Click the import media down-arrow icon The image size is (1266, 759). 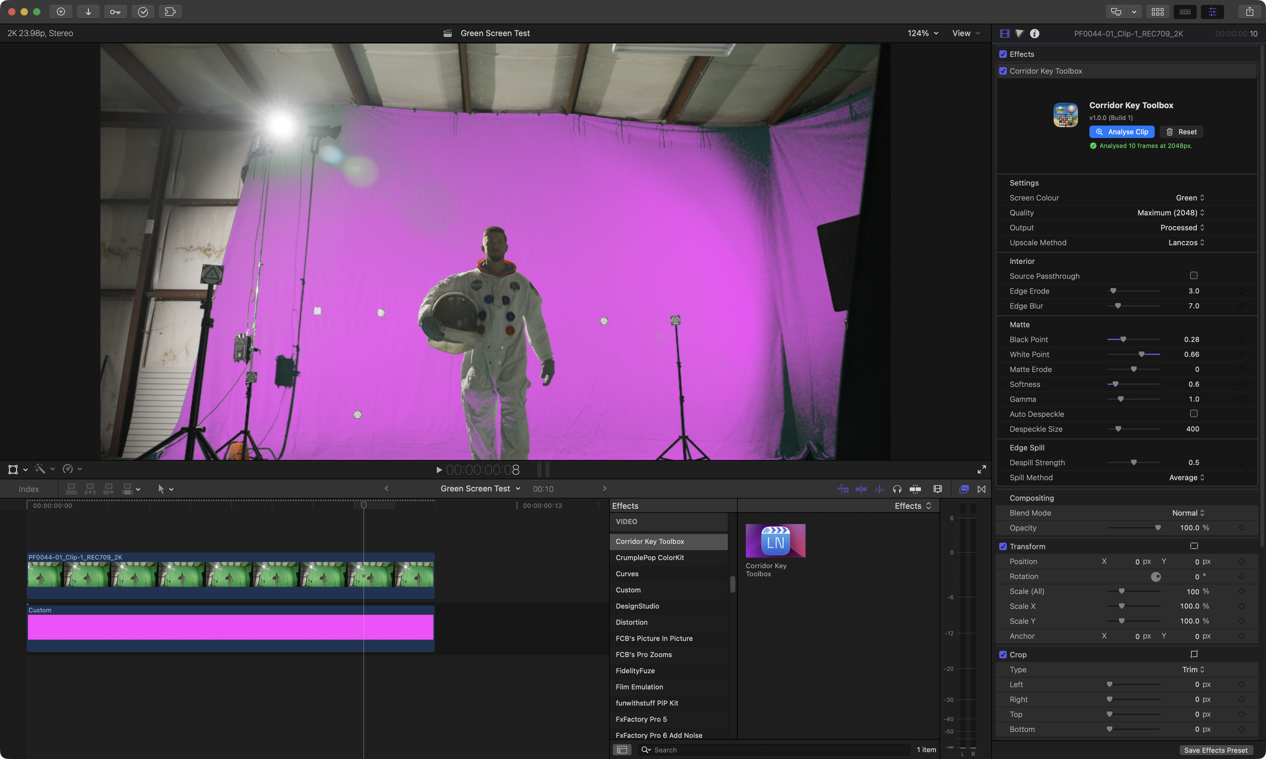click(x=88, y=11)
